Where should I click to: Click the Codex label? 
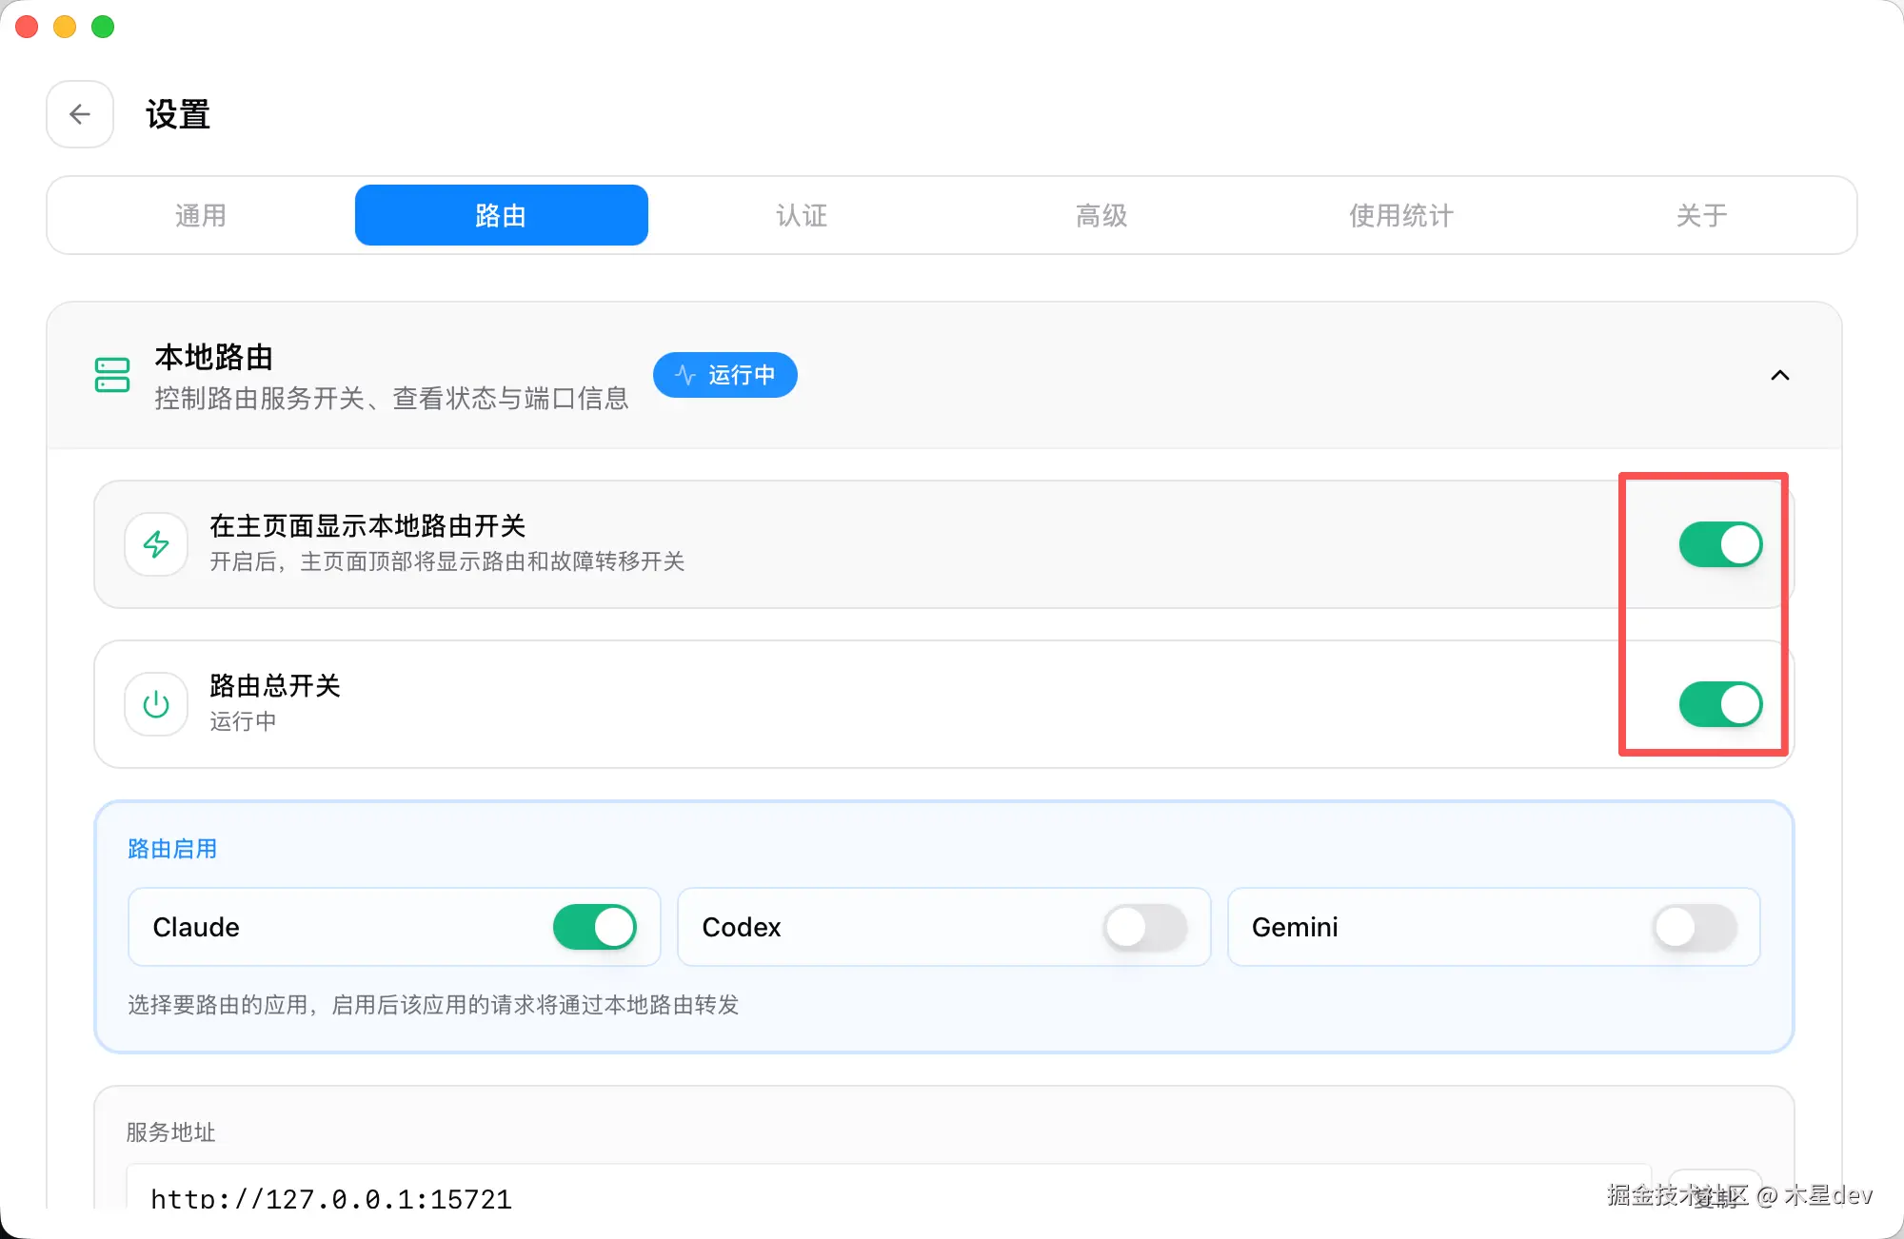click(x=742, y=927)
